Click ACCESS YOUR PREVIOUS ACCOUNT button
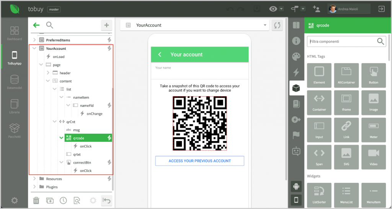Image resolution: width=392 pixels, height=209 pixels. pyautogui.click(x=199, y=161)
